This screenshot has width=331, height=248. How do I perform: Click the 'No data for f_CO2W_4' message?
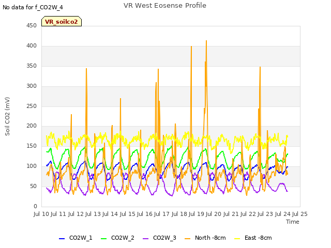(x=33, y=7)
